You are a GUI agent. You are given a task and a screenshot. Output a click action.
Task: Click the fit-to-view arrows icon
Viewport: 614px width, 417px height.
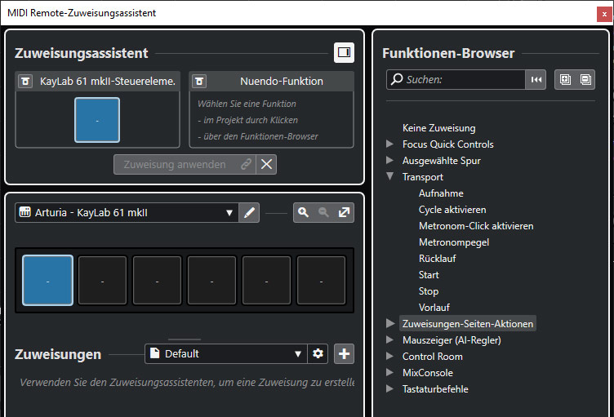345,213
